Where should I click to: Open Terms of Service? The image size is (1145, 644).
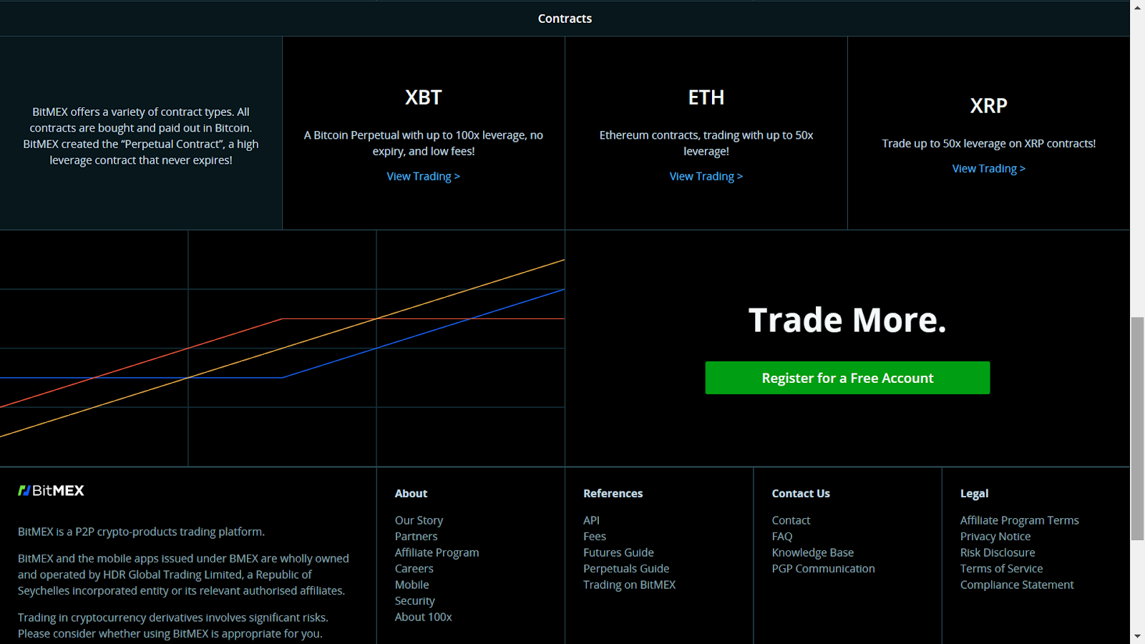[1002, 568]
